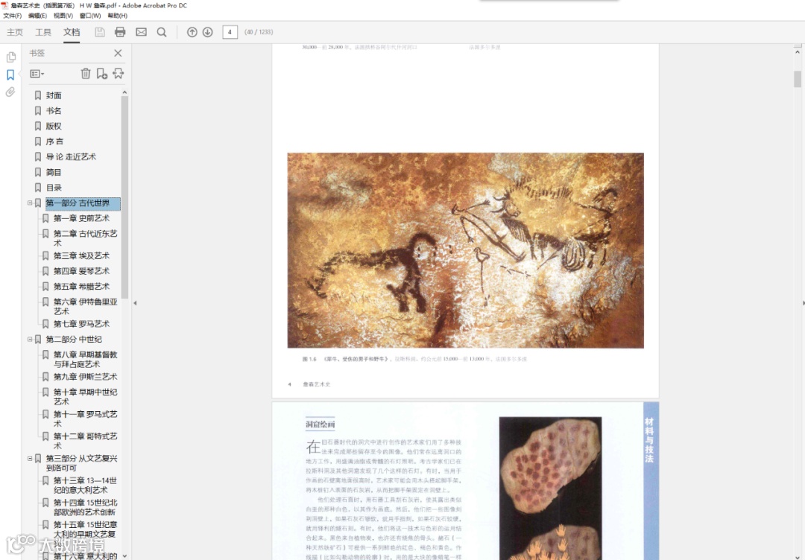
Task: Delete selected bookmark with trash icon
Action: tap(86, 74)
